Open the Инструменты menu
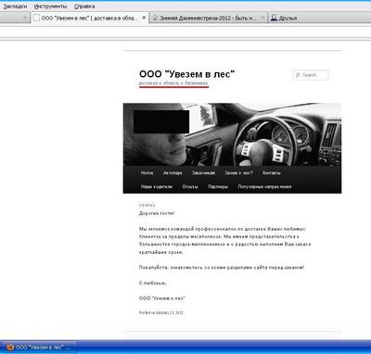This screenshot has height=354, width=371. coord(50,6)
